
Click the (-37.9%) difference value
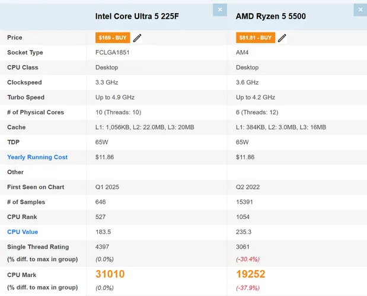pos(248,288)
